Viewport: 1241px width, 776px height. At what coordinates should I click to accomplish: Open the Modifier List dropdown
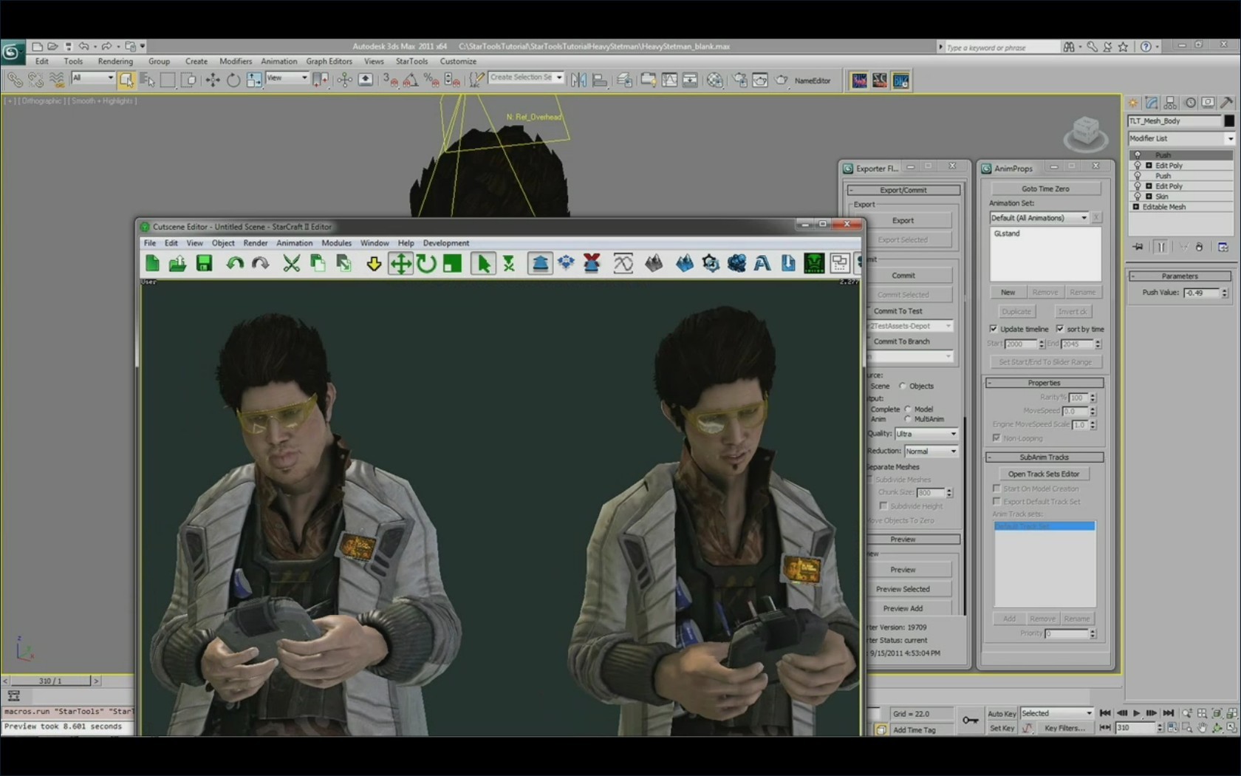(1181, 138)
